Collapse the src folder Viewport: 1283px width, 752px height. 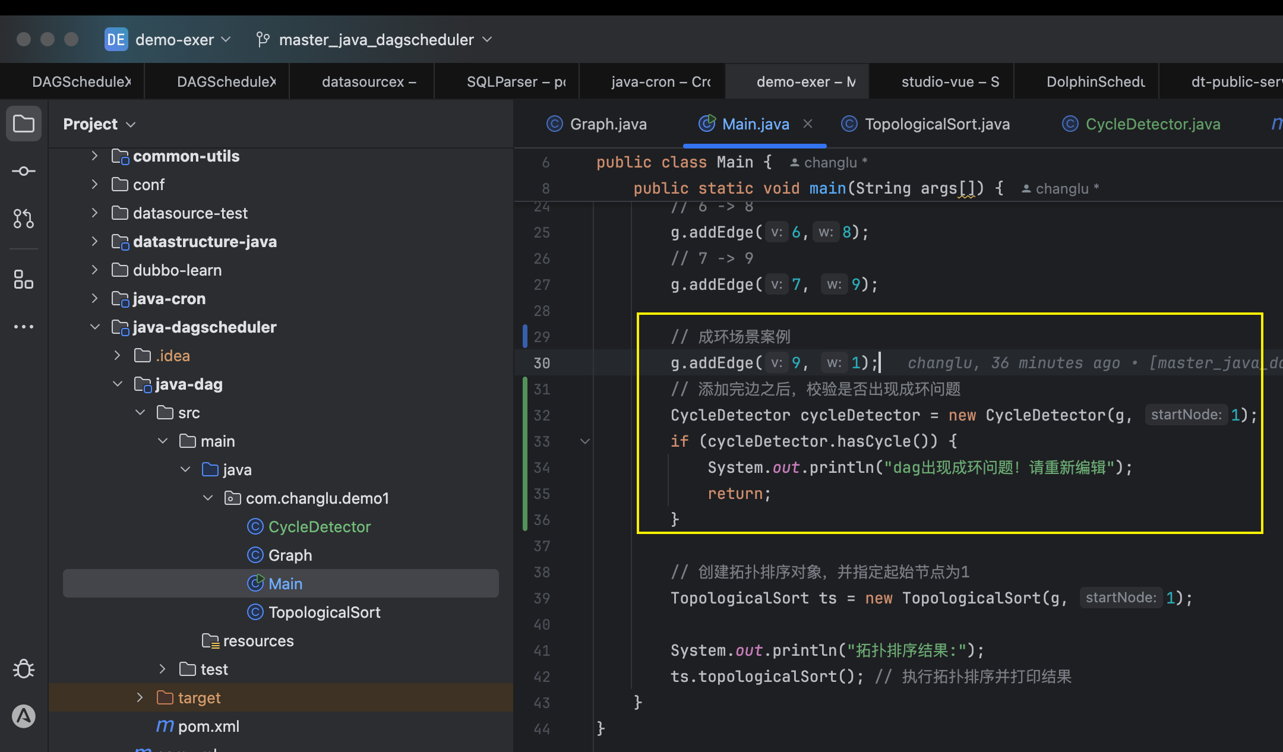[140, 412]
